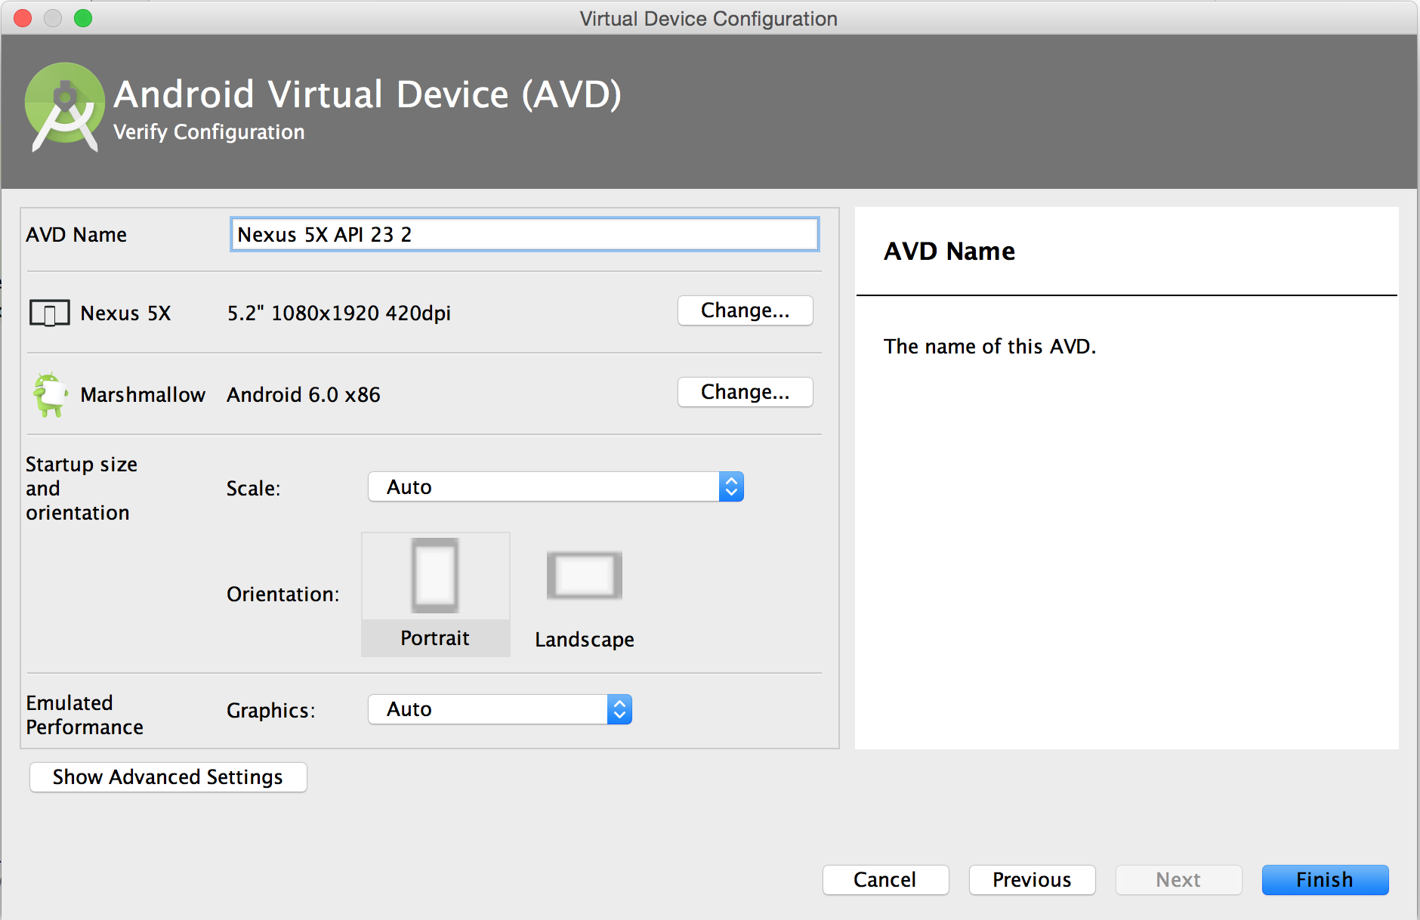Click the Marshmallow Android mascot icon
This screenshot has width=1420, height=920.
(x=50, y=394)
